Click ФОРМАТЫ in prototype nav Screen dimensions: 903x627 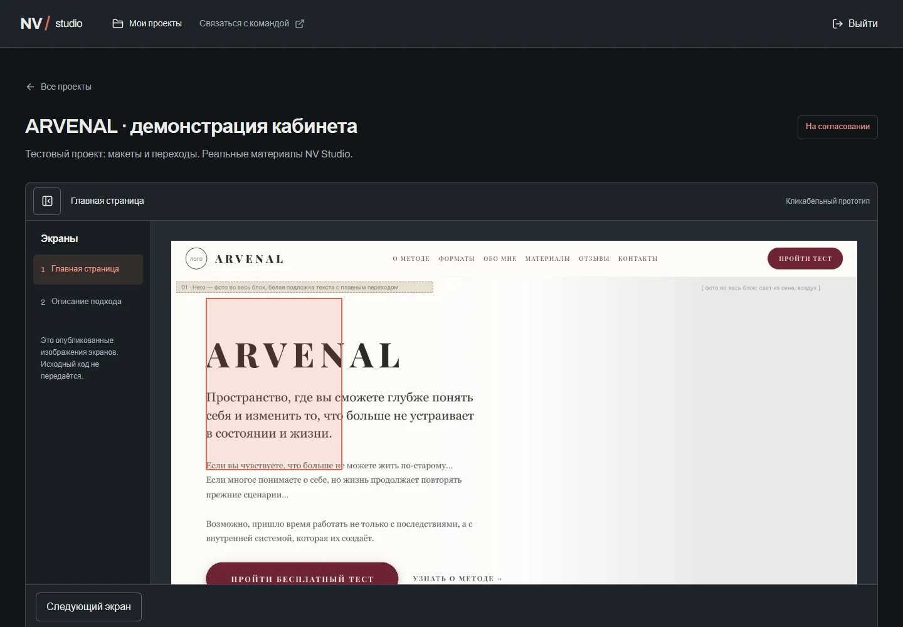(x=457, y=259)
